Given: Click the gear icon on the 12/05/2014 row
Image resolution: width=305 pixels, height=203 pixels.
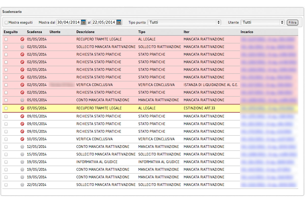Looking at the screenshot, I should pyautogui.click(x=22, y=147).
